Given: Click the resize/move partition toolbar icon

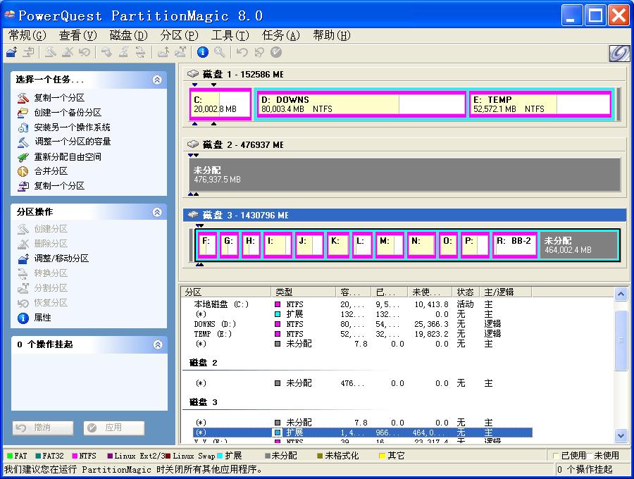Looking at the screenshot, I should pos(12,52).
